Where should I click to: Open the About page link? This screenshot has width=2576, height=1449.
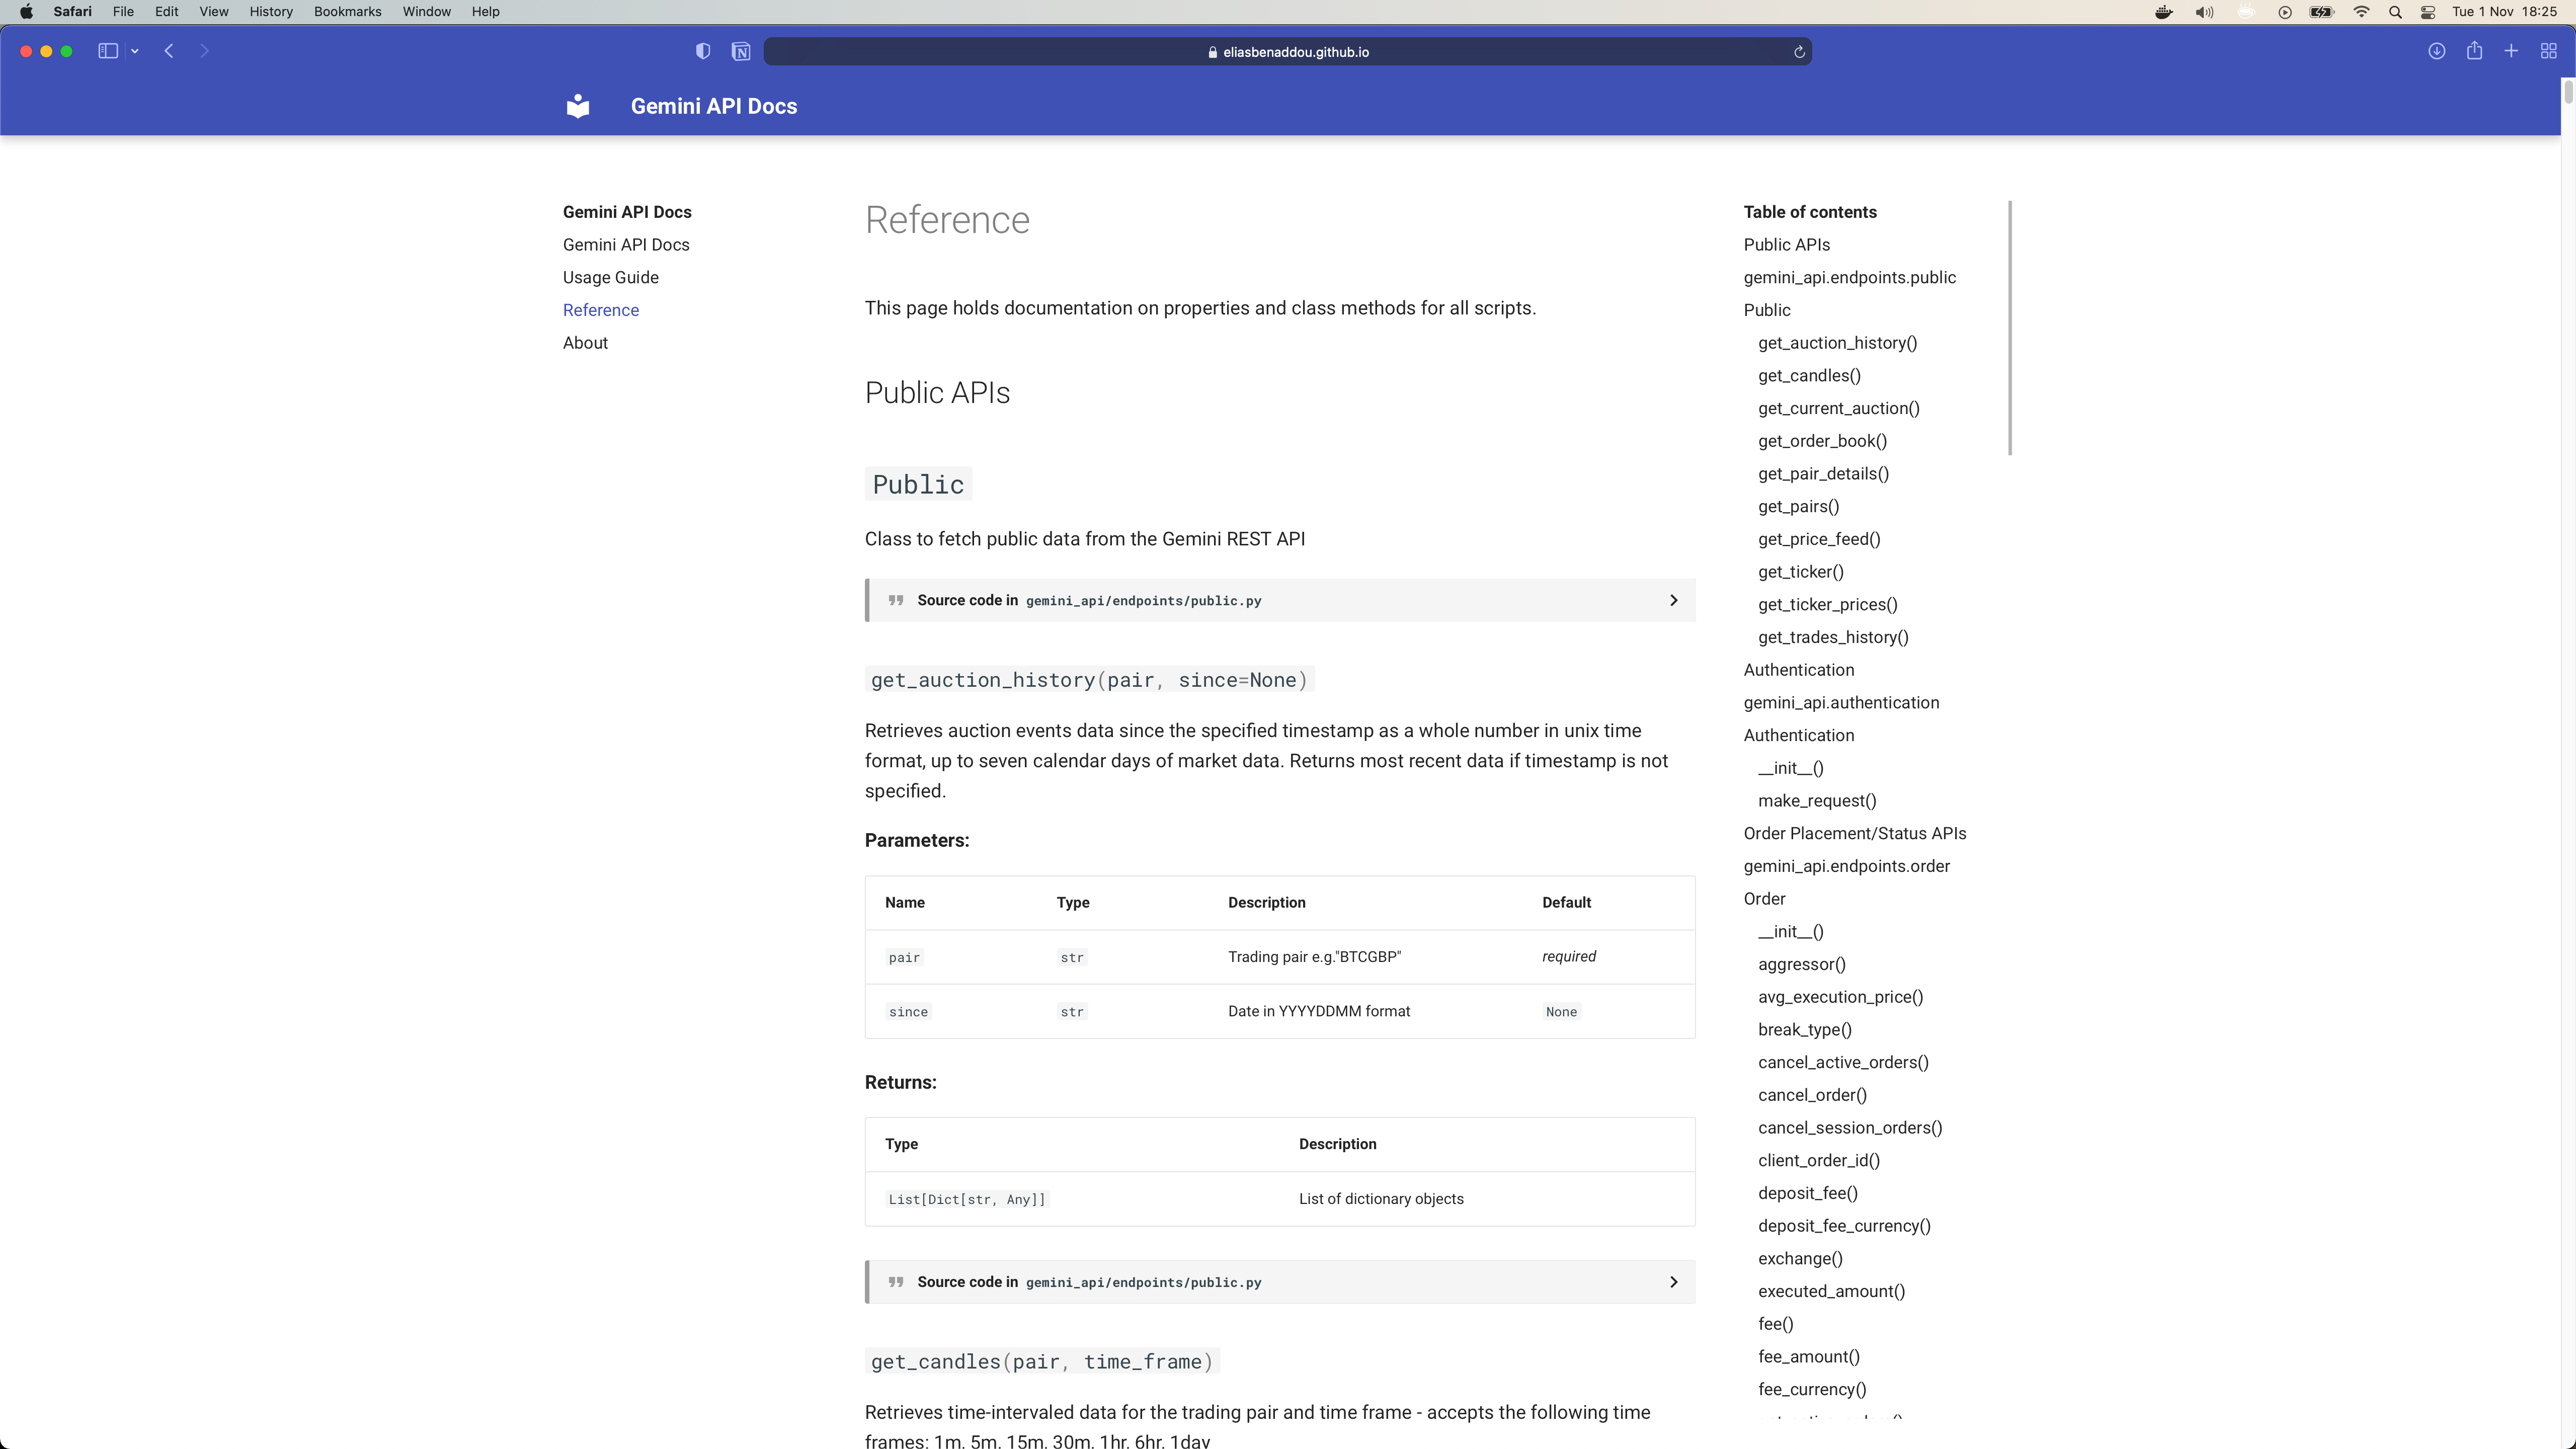585,343
